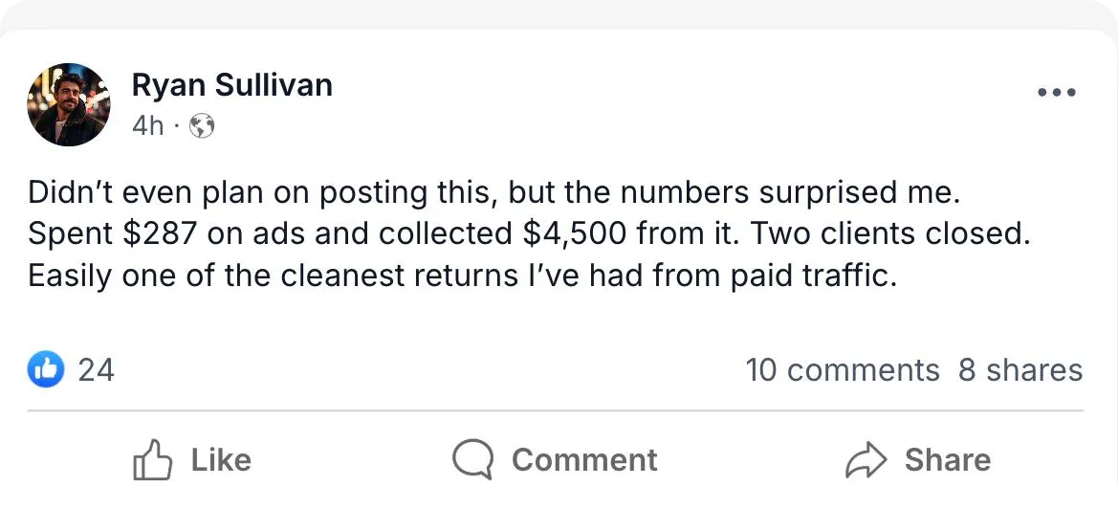The height and width of the screenshot is (508, 1118).
Task: Open Ryan Sullivan's profile picture
Action: pos(69,104)
